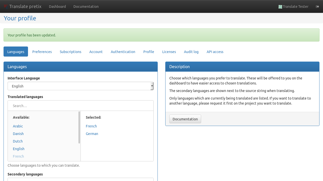The width and height of the screenshot is (323, 181).
Task: Click the Documentation button in Description panel
Action: click(x=185, y=119)
